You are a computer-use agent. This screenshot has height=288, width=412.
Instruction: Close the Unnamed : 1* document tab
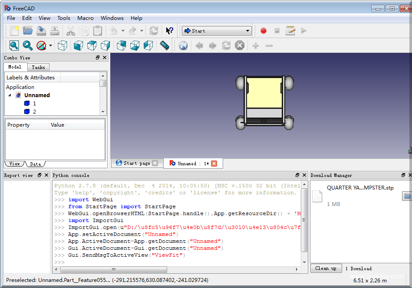click(x=214, y=164)
